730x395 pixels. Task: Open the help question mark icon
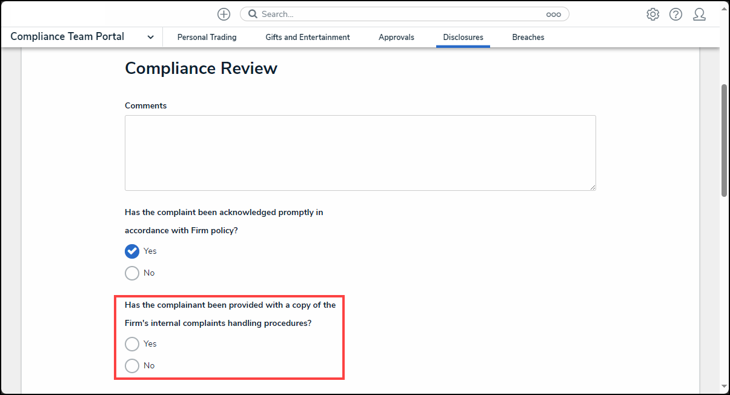click(675, 15)
